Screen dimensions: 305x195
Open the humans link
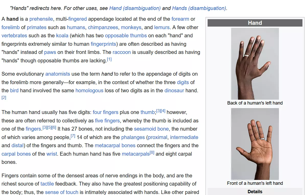tap(76, 27)
